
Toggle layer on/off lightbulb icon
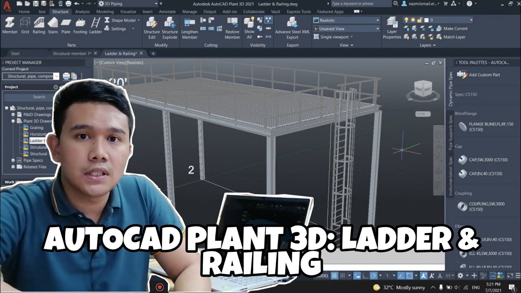point(407,20)
